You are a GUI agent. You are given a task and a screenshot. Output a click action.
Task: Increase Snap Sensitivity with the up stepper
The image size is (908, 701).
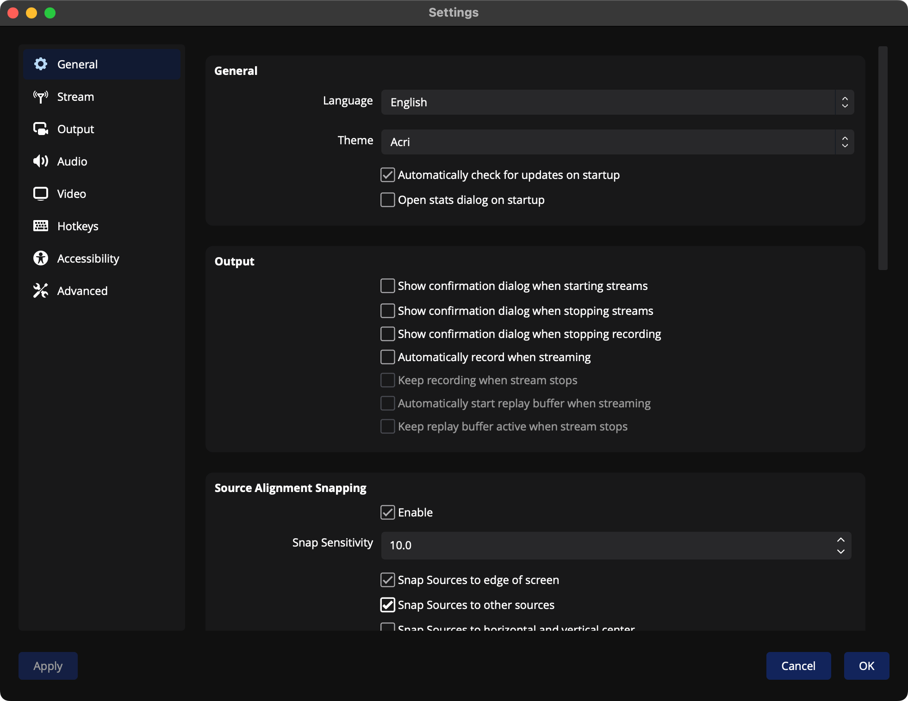840,540
